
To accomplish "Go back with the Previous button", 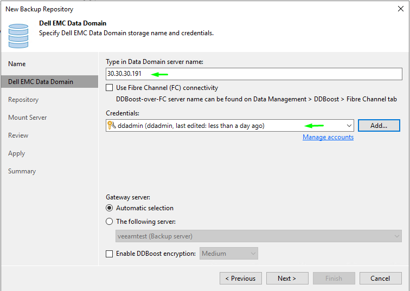I will point(240,279).
